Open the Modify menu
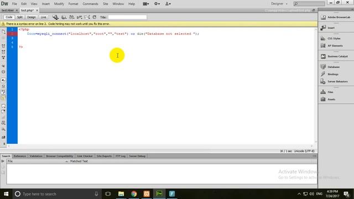This screenshot has width=354, height=199. 59,4
